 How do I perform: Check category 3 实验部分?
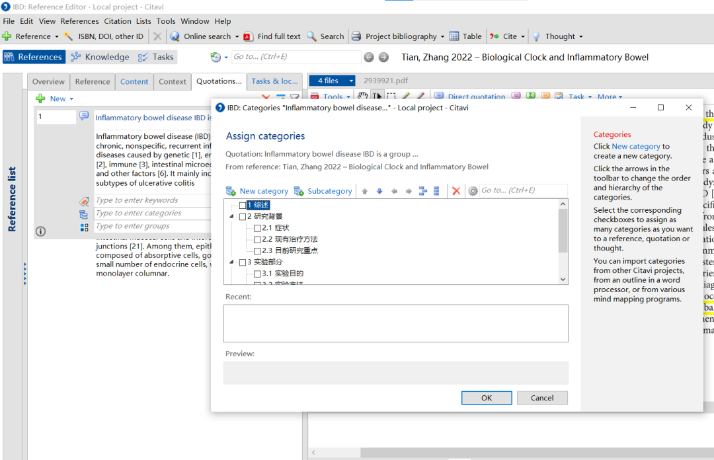point(242,262)
